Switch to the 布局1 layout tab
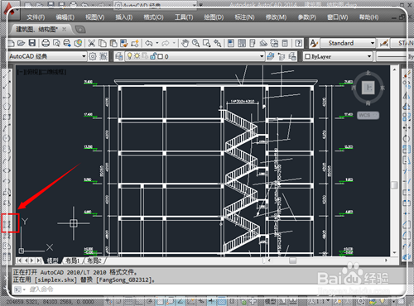This screenshot has width=414, height=306. 73,261
